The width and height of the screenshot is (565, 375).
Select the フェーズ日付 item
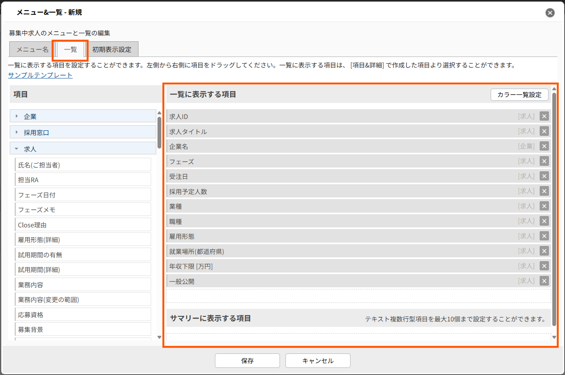click(83, 195)
